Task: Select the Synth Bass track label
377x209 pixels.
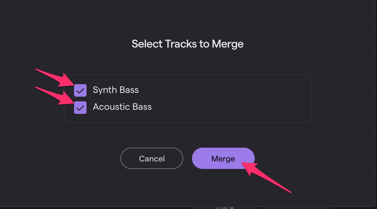Action: (x=116, y=90)
